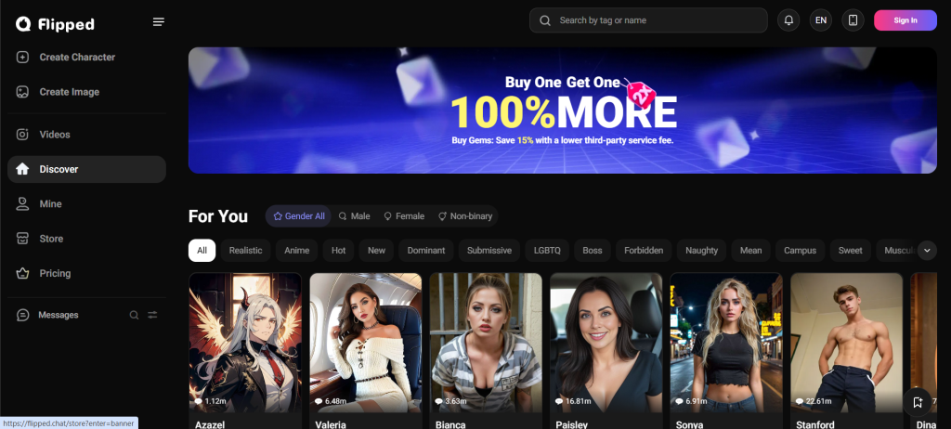Click Stanford's 22.61m chat count

[814, 401]
